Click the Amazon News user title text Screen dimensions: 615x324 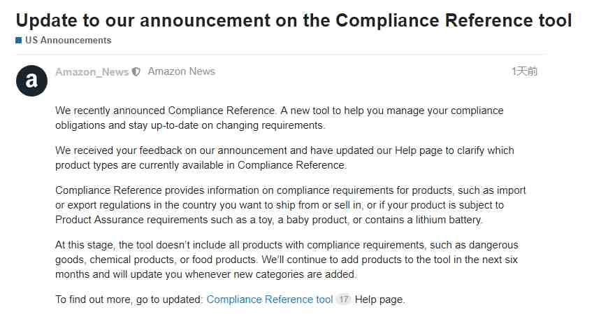pos(182,71)
